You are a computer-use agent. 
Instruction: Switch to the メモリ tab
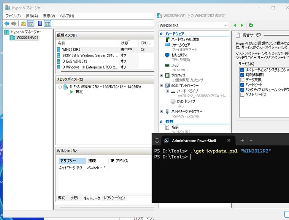pos(75,198)
